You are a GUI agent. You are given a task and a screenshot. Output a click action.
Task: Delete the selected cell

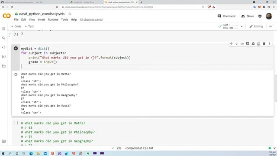tap(264, 44)
